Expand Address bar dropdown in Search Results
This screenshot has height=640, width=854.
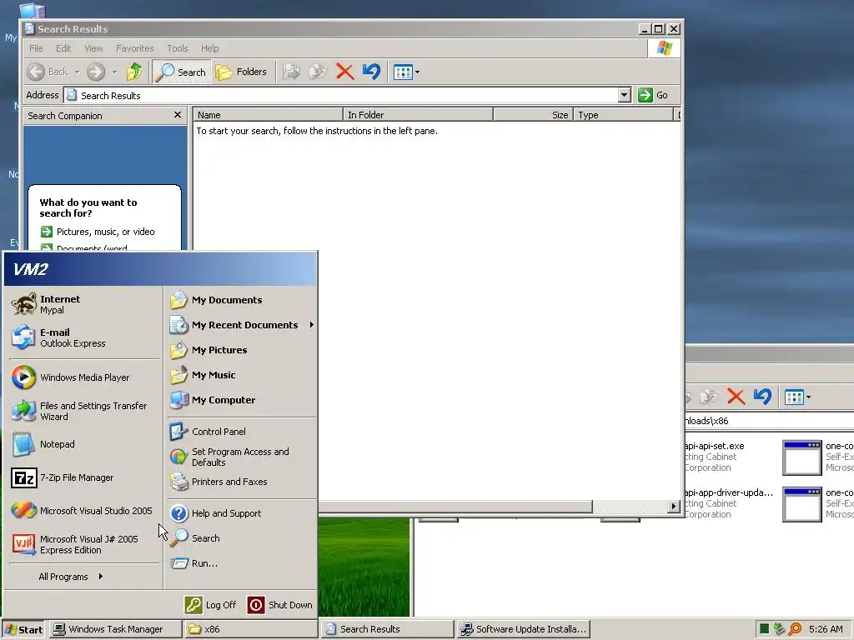coord(624,95)
